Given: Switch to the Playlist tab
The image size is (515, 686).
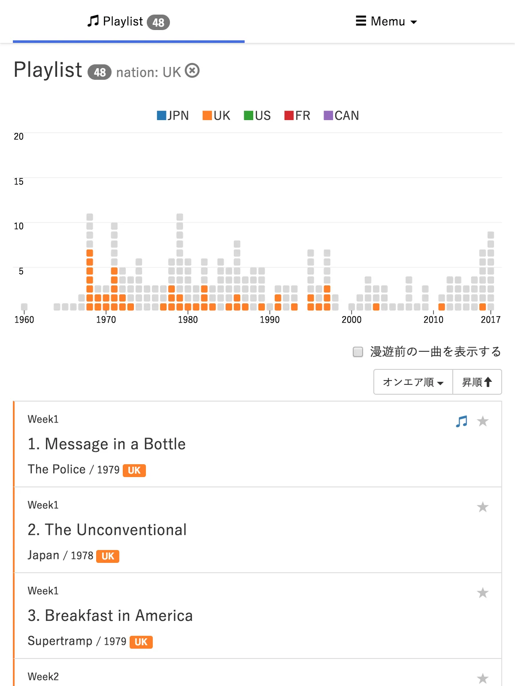Looking at the screenshot, I should coord(128,21).
